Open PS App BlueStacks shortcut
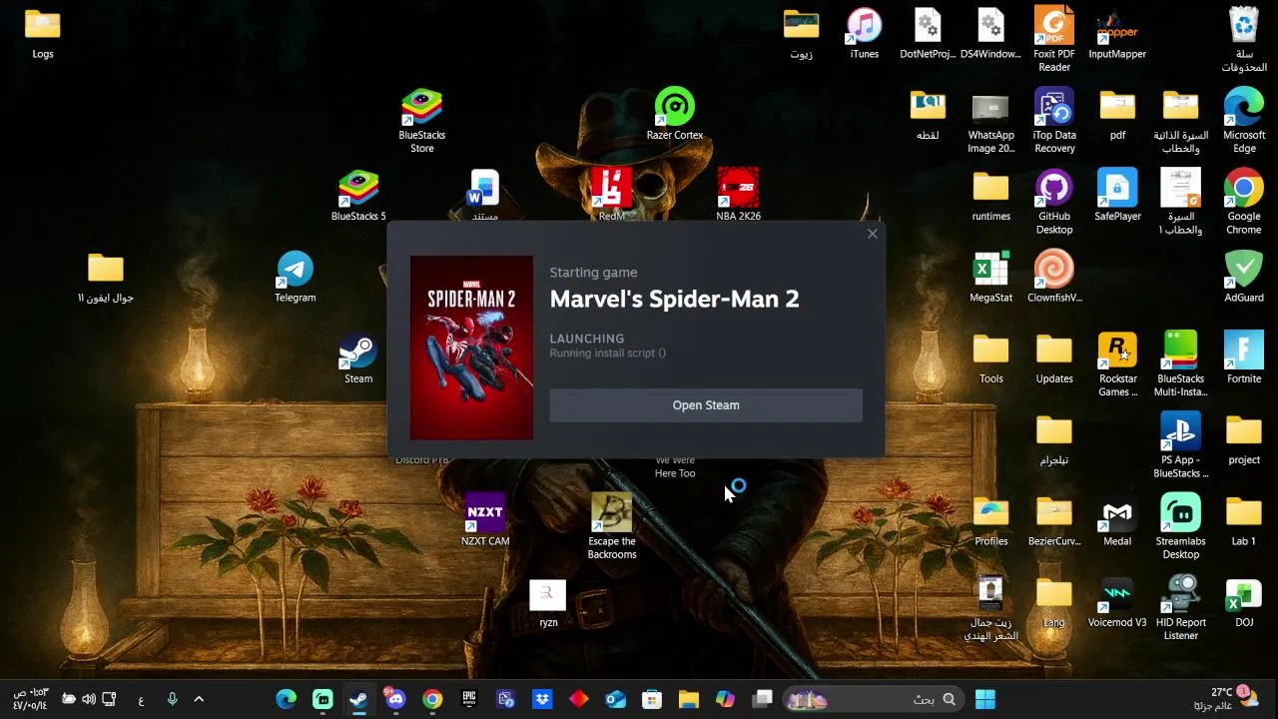The image size is (1278, 719). (x=1181, y=445)
